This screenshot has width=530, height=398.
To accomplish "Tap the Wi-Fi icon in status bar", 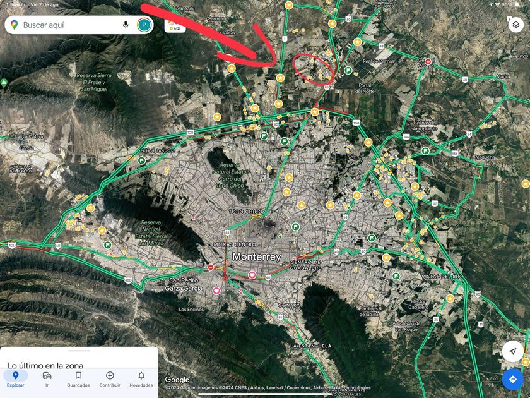I will 497,5.
